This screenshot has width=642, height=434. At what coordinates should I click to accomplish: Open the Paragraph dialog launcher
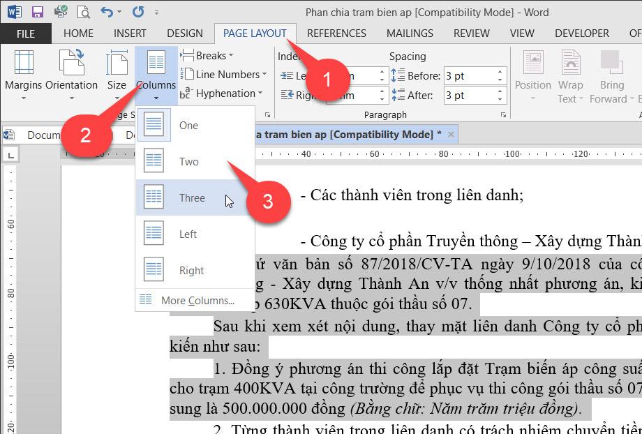(503, 114)
